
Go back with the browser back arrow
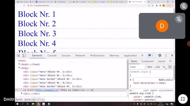[x=17, y=6]
